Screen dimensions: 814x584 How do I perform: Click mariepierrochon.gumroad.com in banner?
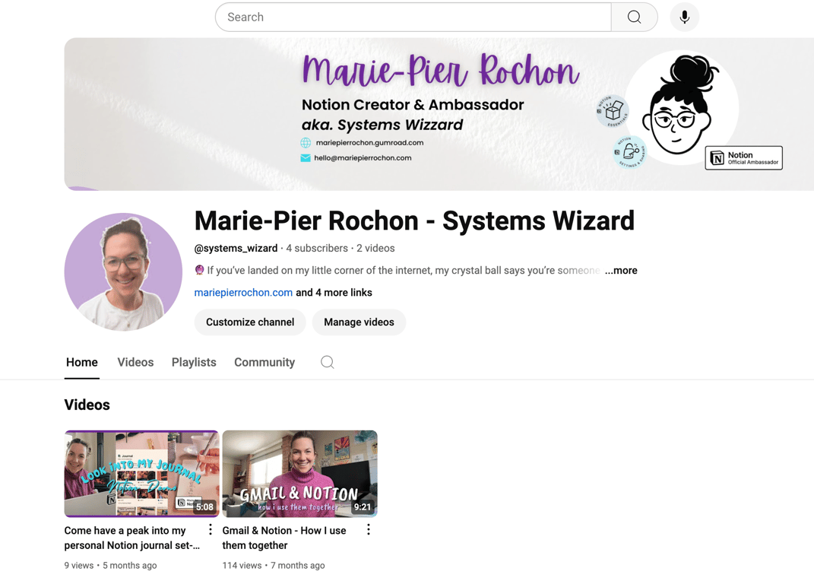[369, 142]
